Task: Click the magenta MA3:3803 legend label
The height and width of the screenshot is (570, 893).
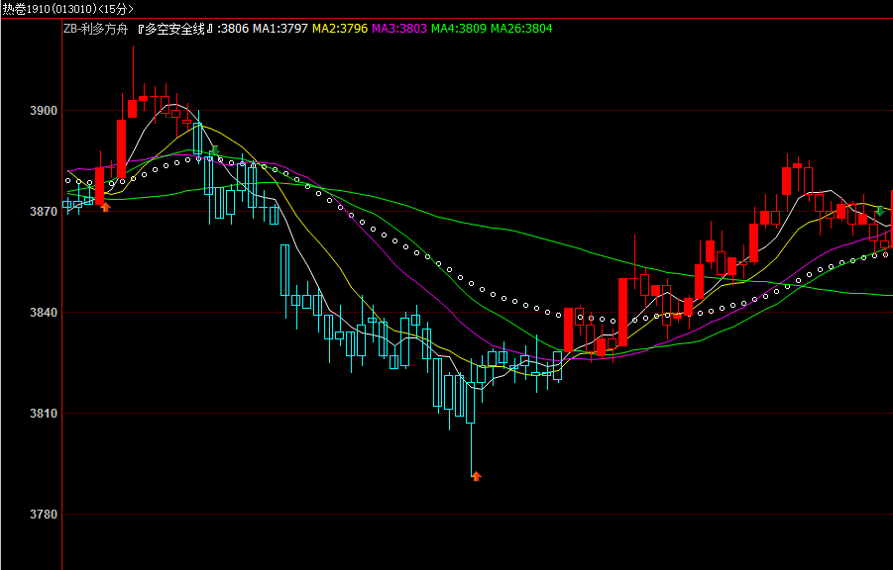Action: pyautogui.click(x=399, y=29)
